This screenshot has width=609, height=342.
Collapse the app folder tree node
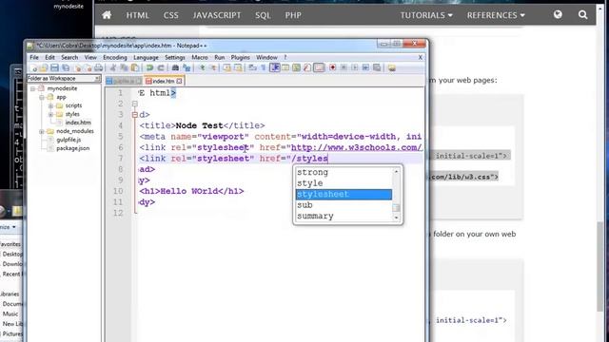point(42,97)
